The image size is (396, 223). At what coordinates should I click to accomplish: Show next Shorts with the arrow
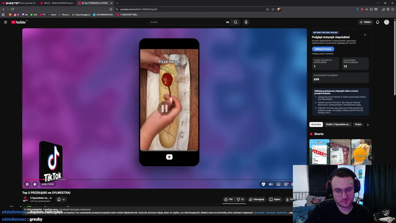click(x=371, y=158)
